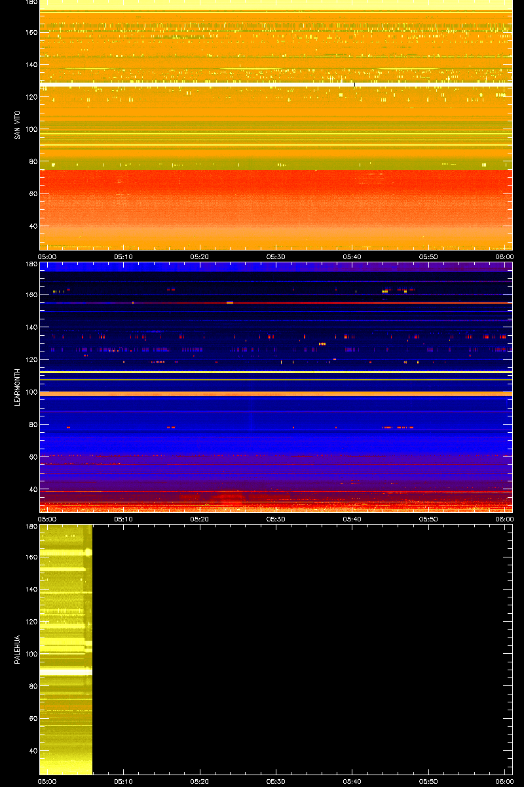Click the LEARMONTH axis label

point(17,387)
